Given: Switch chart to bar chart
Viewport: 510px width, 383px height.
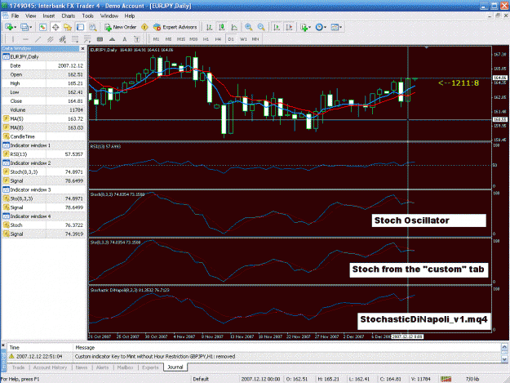Looking at the screenshot, I should point(209,27).
